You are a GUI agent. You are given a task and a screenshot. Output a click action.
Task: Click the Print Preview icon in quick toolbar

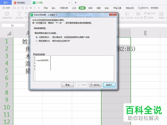pyautogui.click(x=26, y=8)
